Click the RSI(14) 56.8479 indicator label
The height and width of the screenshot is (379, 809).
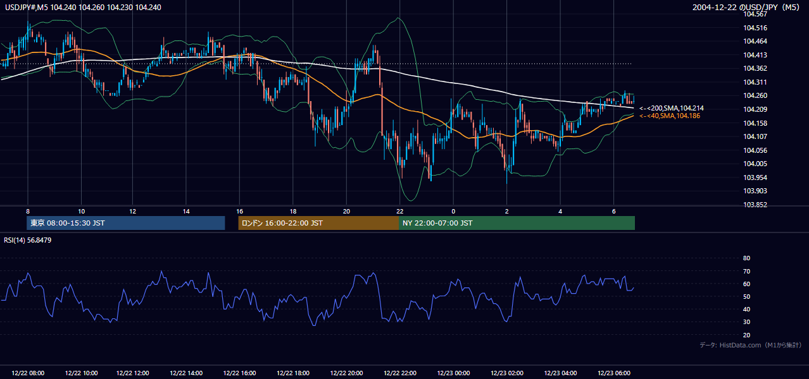(28, 240)
